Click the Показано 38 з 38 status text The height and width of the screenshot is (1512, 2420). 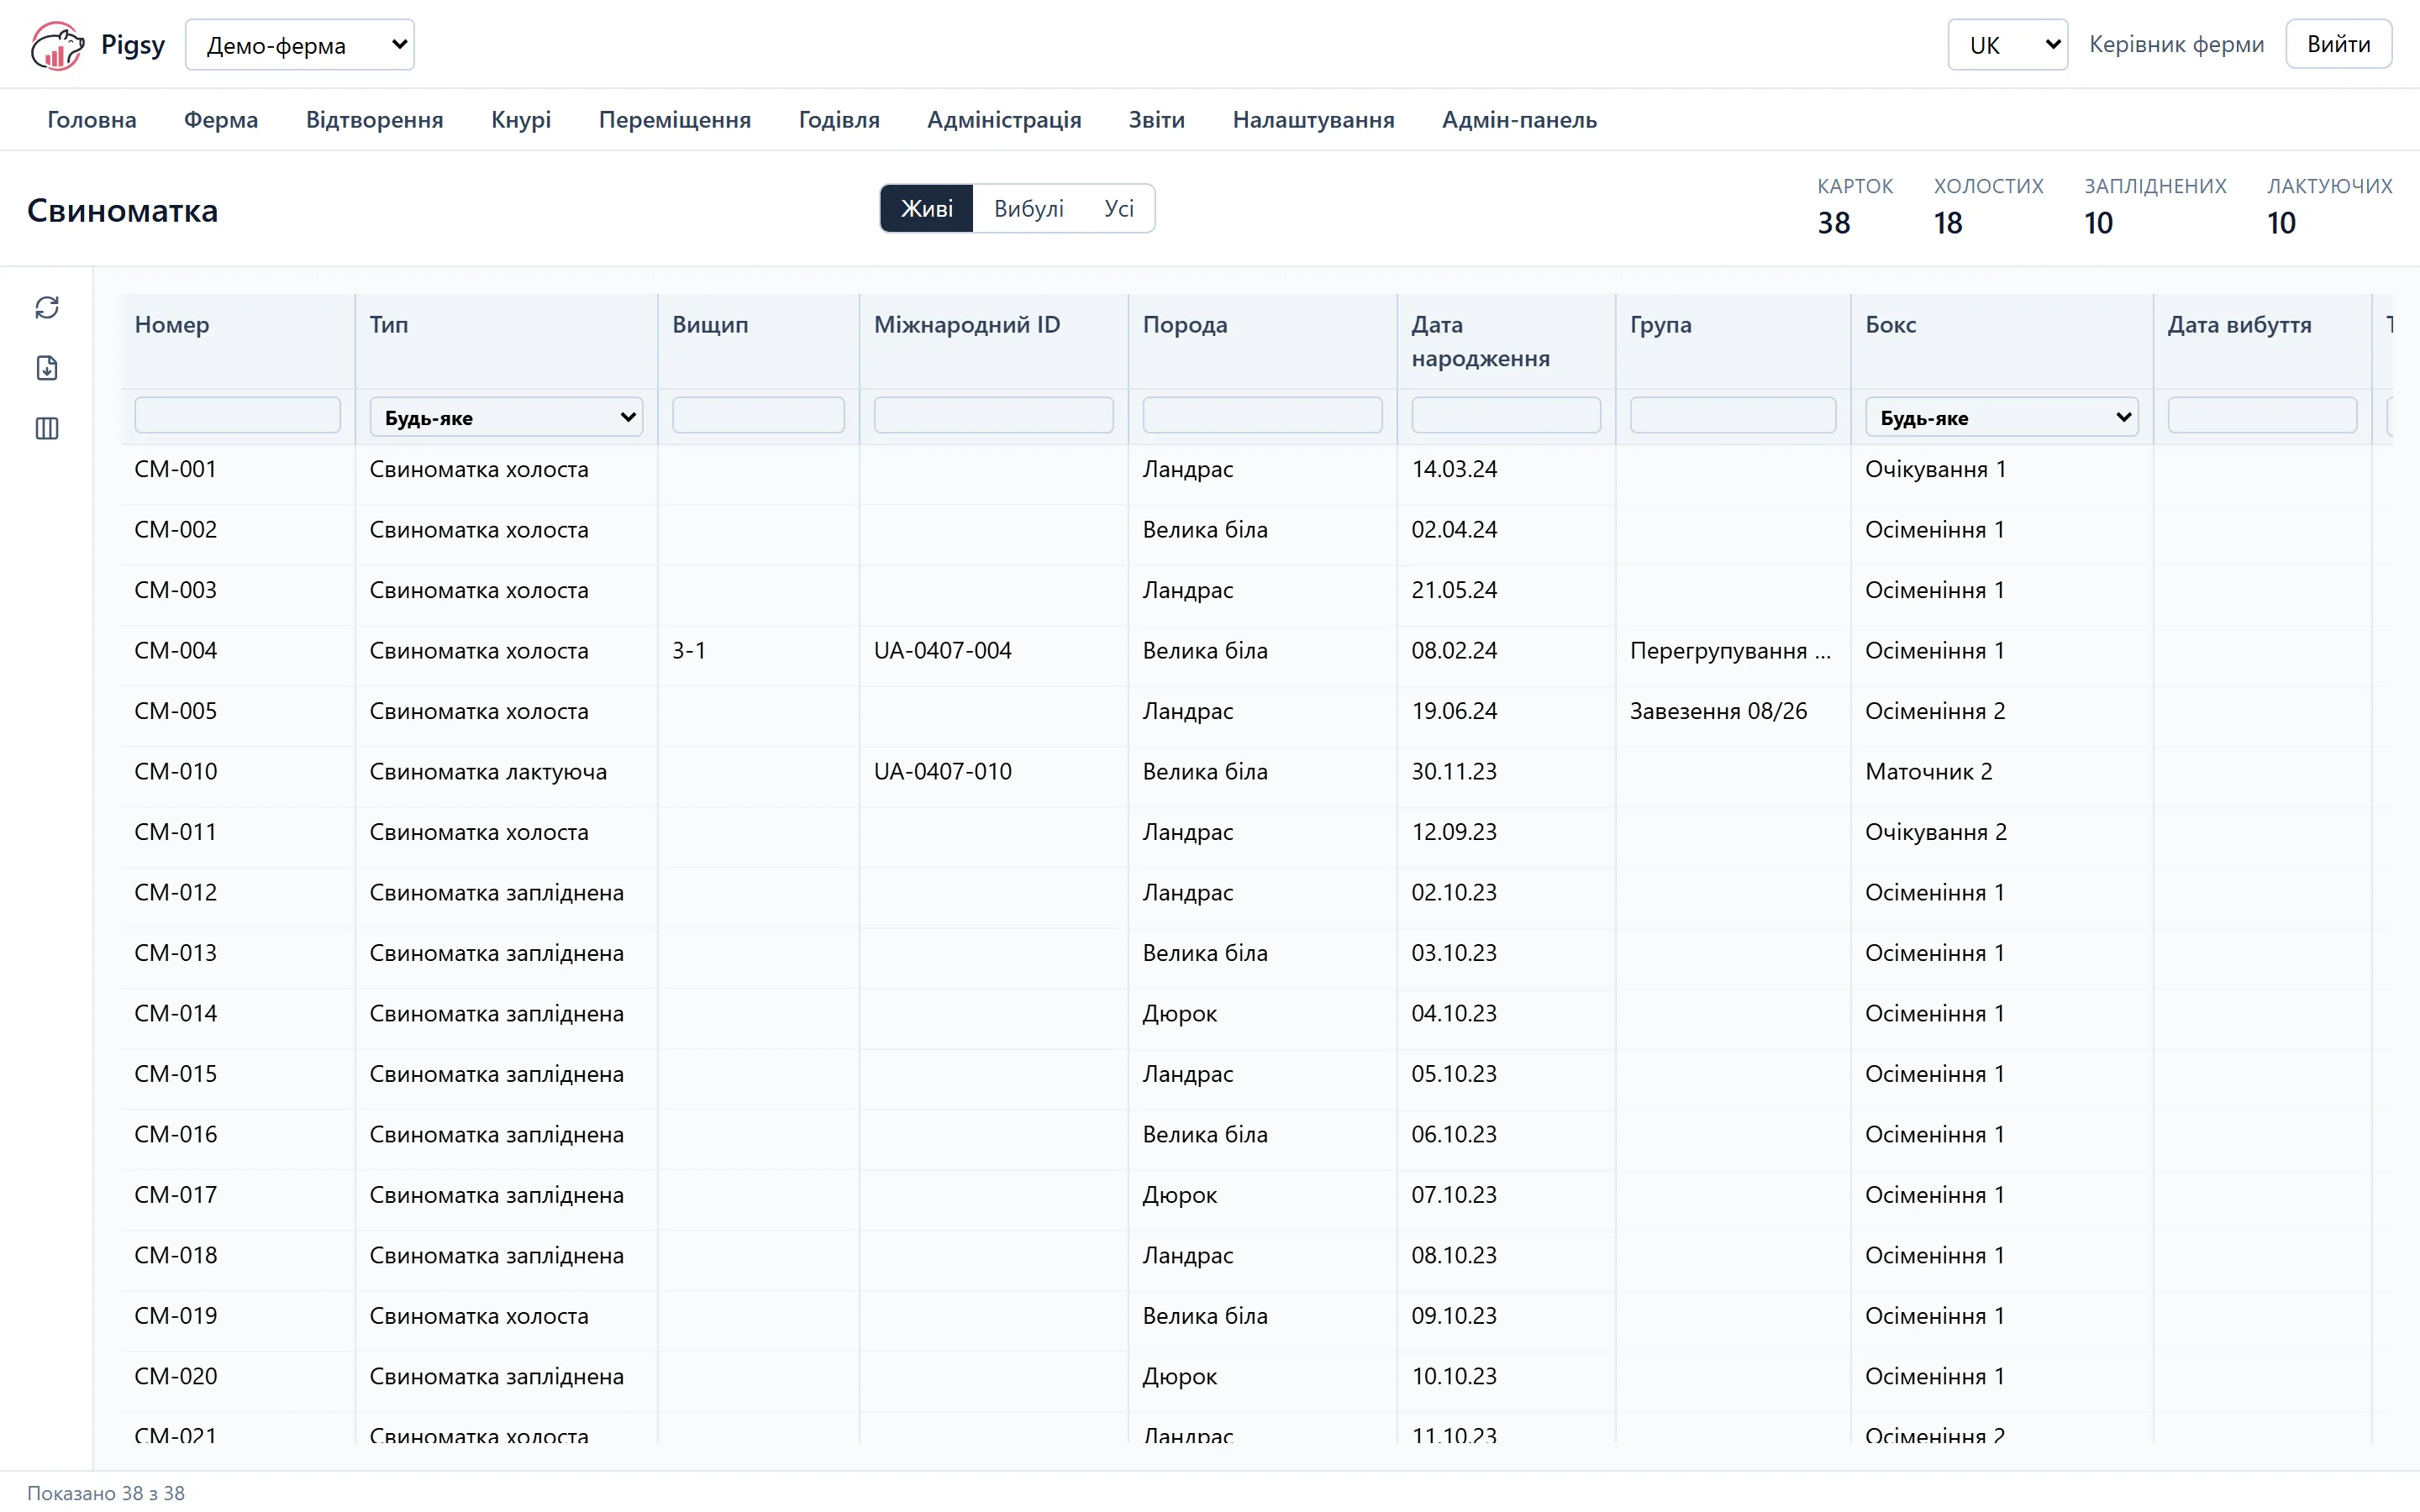106,1493
